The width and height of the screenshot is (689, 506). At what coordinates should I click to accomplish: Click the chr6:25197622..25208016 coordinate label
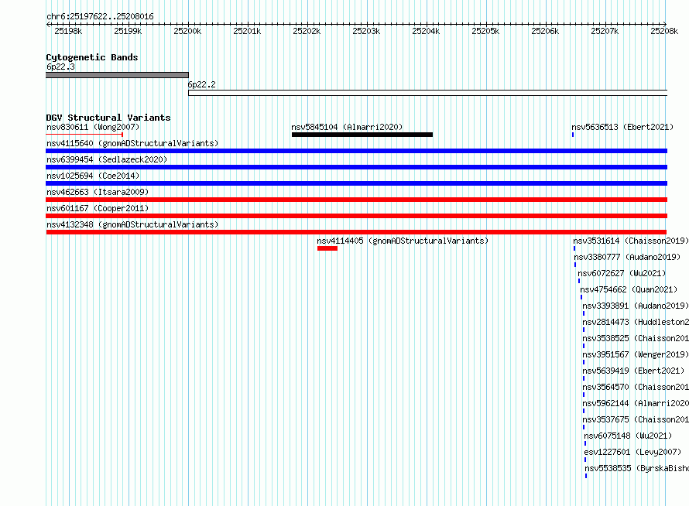click(100, 16)
